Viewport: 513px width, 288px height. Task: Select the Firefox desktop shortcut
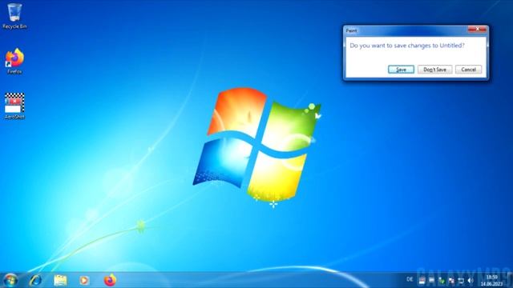pyautogui.click(x=14, y=61)
